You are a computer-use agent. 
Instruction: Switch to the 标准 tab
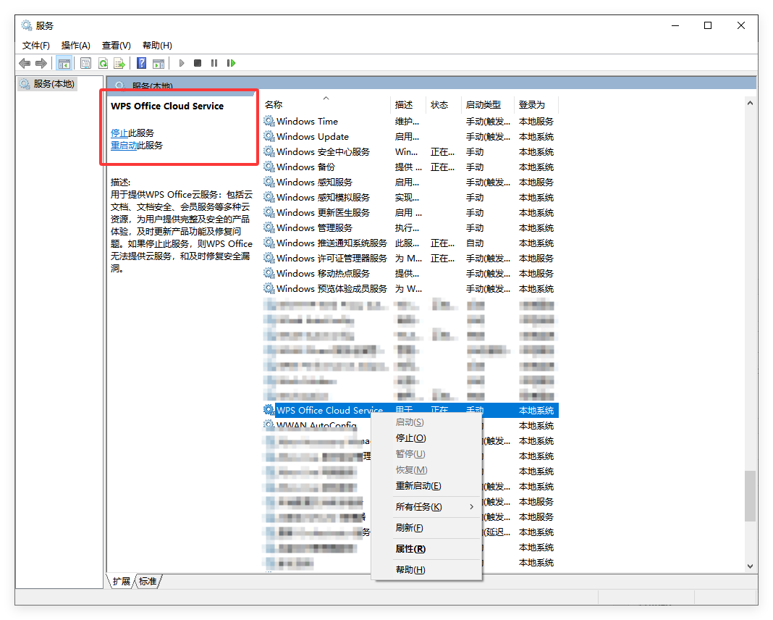click(x=147, y=581)
